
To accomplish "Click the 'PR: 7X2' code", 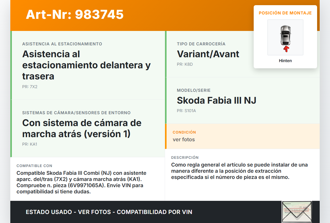I will pyautogui.click(x=30, y=87).
